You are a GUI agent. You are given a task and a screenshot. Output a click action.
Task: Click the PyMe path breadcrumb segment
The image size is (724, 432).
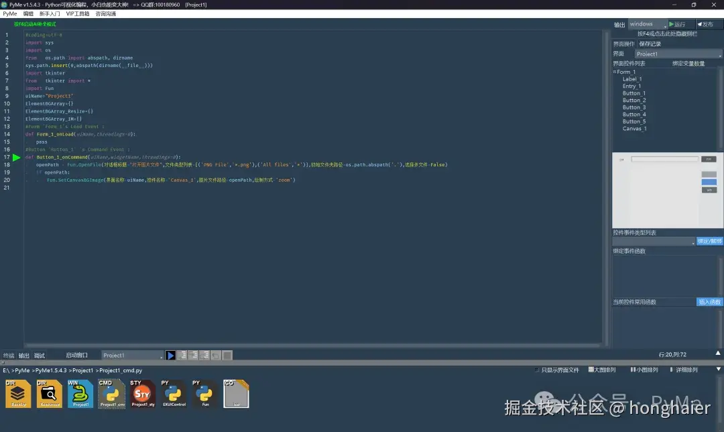click(x=22, y=370)
